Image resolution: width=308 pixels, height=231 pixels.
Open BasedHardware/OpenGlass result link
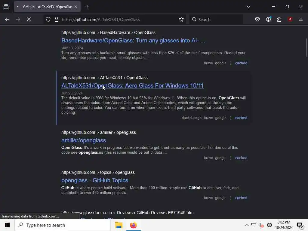pos(133,41)
